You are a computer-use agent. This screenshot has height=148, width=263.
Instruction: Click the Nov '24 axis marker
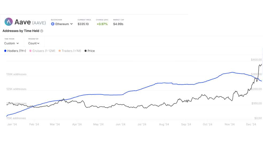(230, 124)
